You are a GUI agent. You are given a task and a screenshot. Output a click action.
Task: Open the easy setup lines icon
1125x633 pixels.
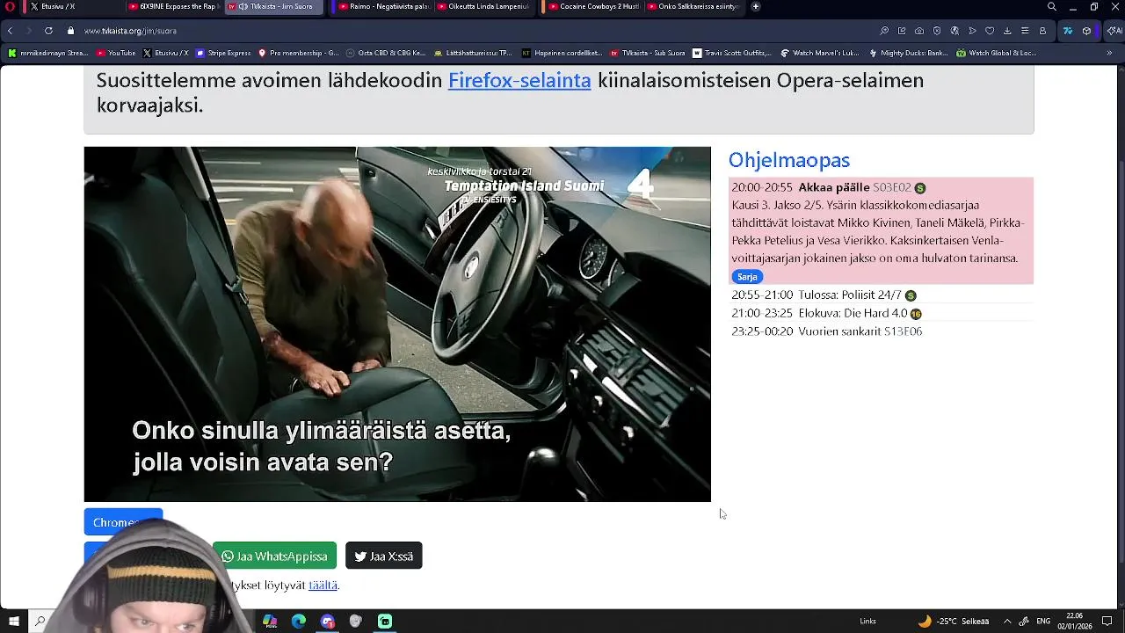[x=1025, y=31]
